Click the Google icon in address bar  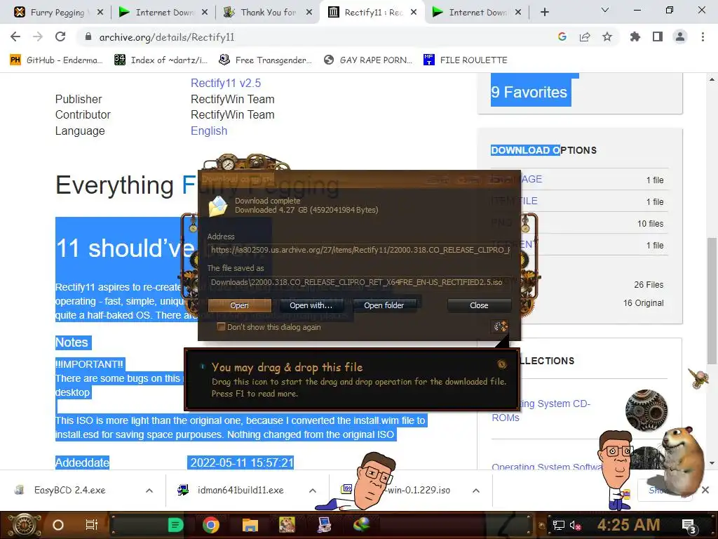tap(562, 36)
